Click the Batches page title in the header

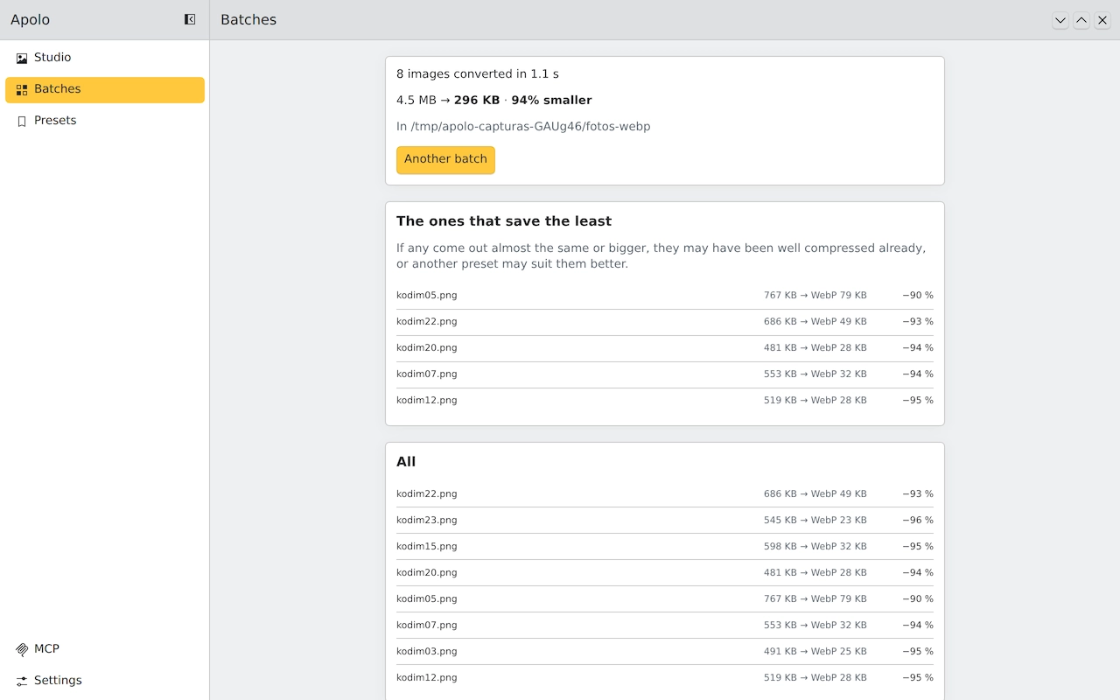248,19
